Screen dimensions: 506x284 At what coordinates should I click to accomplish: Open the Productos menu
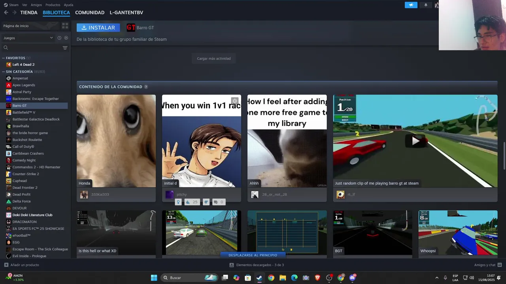tap(53, 5)
